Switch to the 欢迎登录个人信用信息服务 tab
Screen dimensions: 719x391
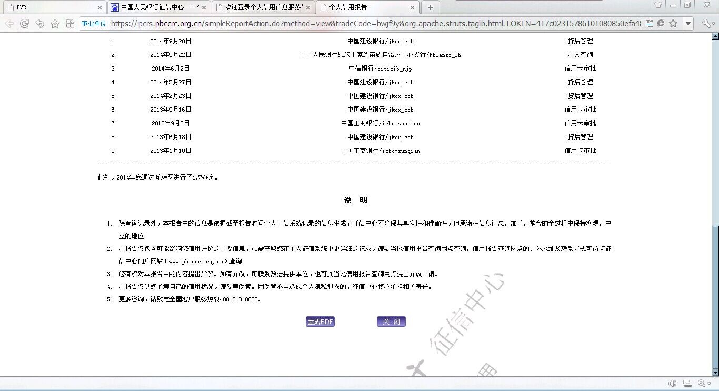(264, 7)
